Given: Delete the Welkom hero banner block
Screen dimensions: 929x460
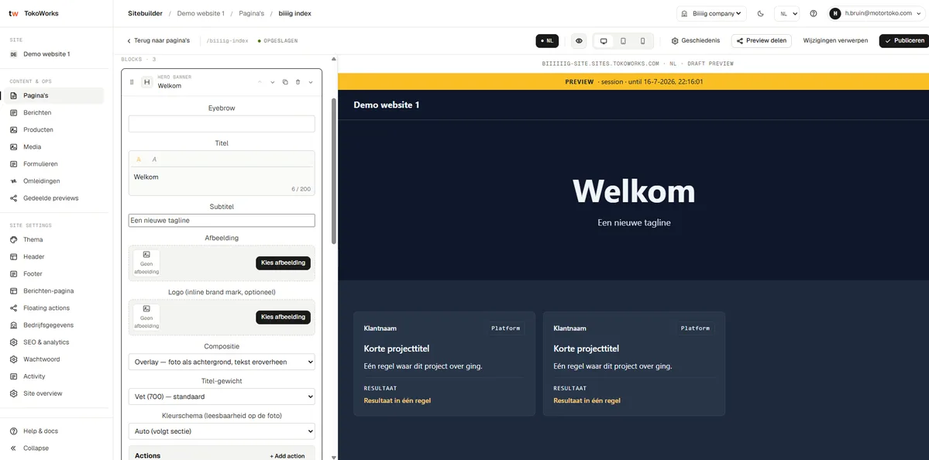Looking at the screenshot, I should (x=298, y=82).
